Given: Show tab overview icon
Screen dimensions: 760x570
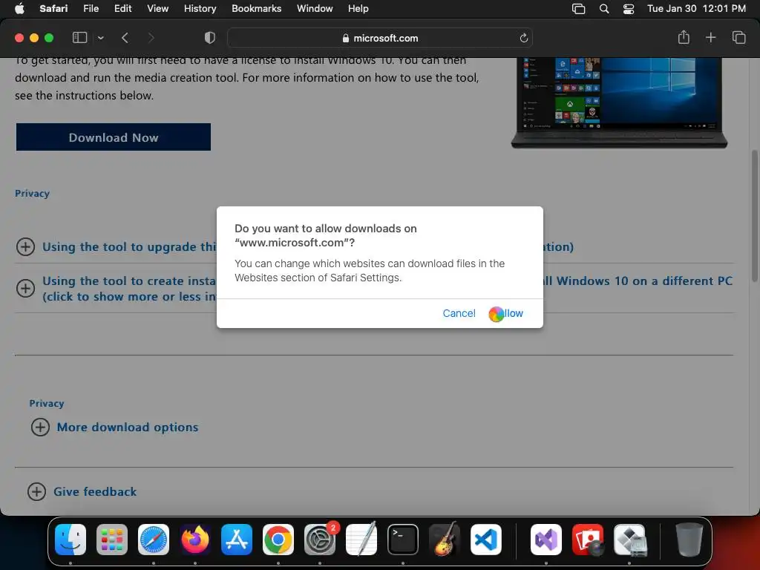Looking at the screenshot, I should pos(738,37).
